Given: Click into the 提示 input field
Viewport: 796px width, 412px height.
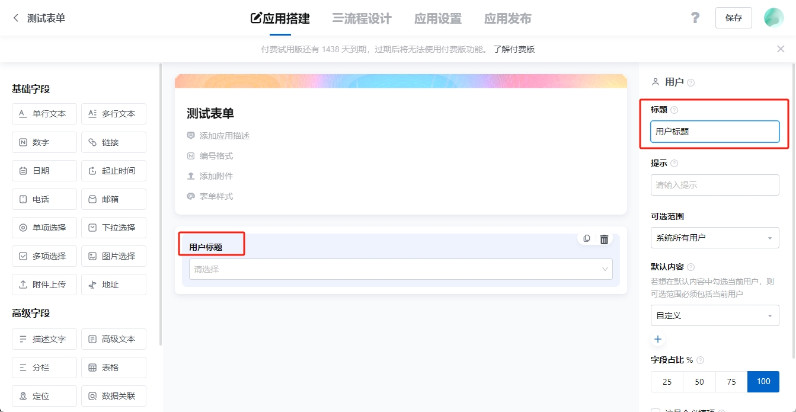Looking at the screenshot, I should coord(714,185).
